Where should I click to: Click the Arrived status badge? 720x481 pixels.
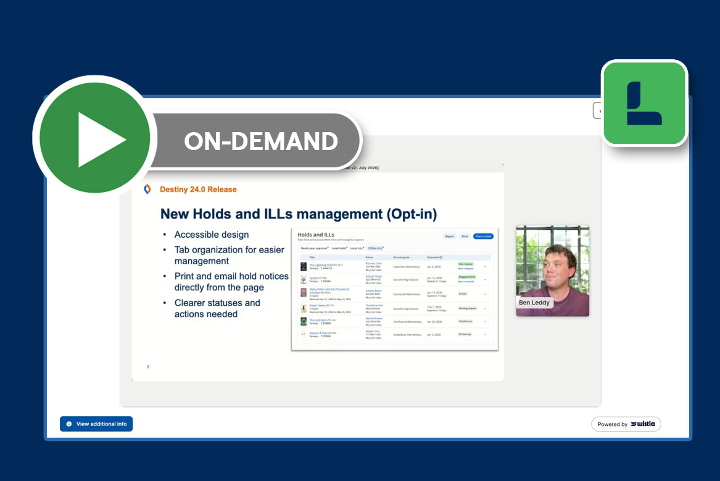463,293
